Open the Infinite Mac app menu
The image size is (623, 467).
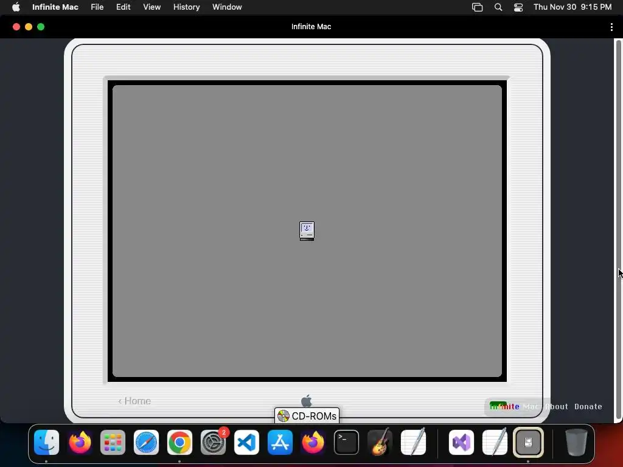[55, 7]
